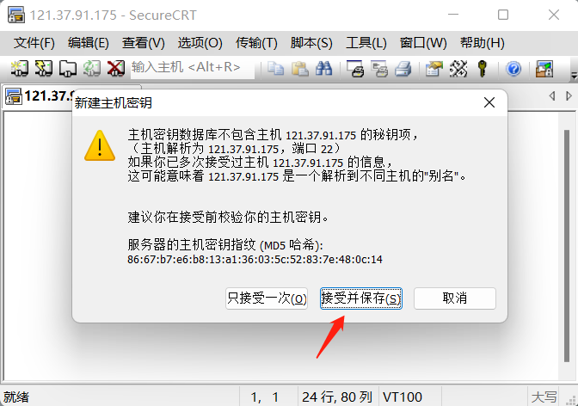Click the Print printer icon
Viewport: 578px width, 406px height.
click(x=403, y=69)
